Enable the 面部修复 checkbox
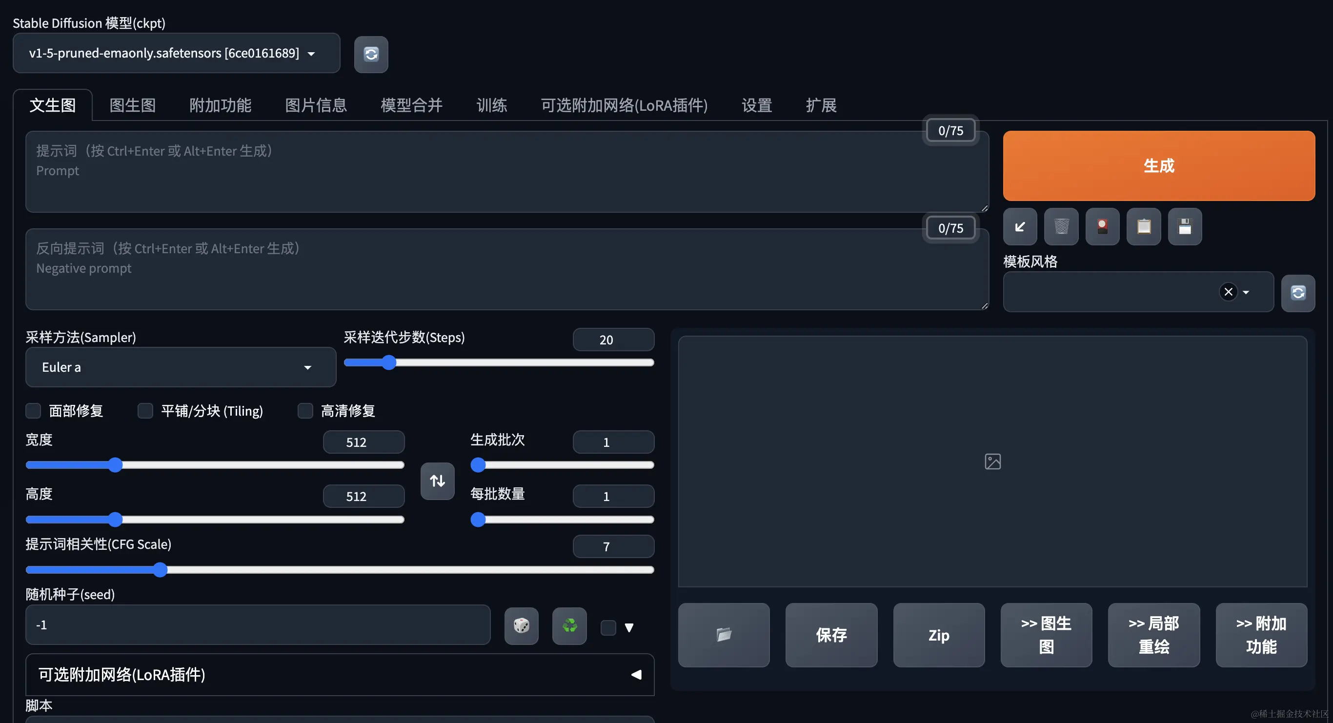 tap(34, 411)
